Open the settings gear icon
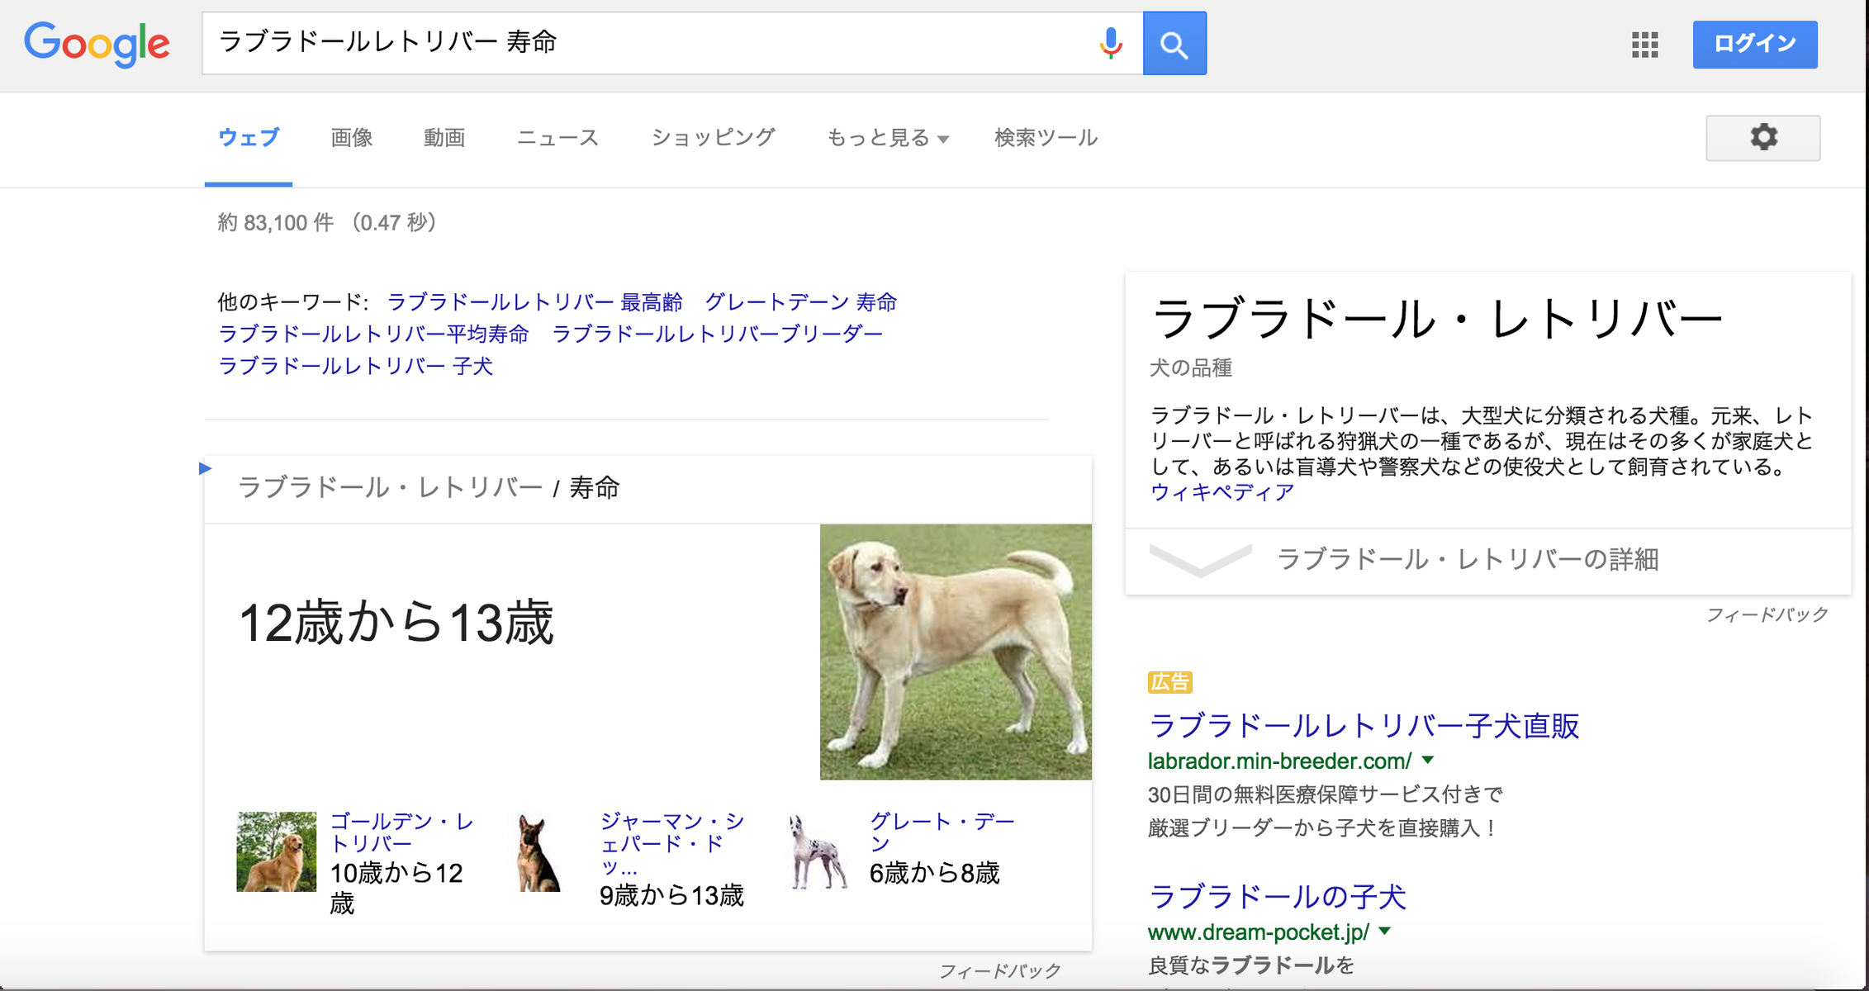The width and height of the screenshot is (1869, 991). [x=1762, y=138]
